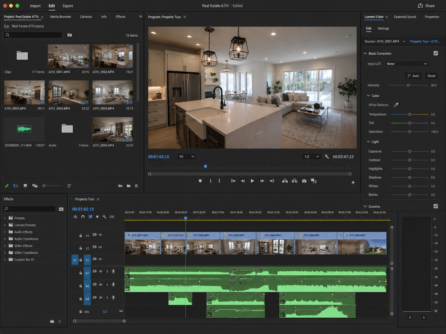Open the Button Editor plus icon
The height and width of the screenshot is (334, 446).
click(x=353, y=182)
